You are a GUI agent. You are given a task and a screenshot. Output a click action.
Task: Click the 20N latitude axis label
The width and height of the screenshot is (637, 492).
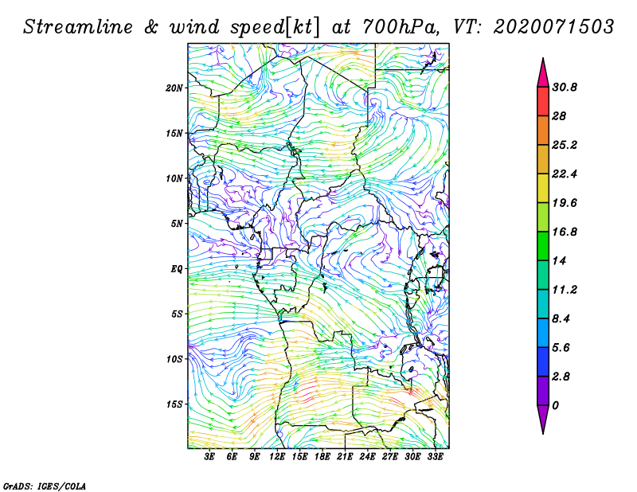[174, 88]
